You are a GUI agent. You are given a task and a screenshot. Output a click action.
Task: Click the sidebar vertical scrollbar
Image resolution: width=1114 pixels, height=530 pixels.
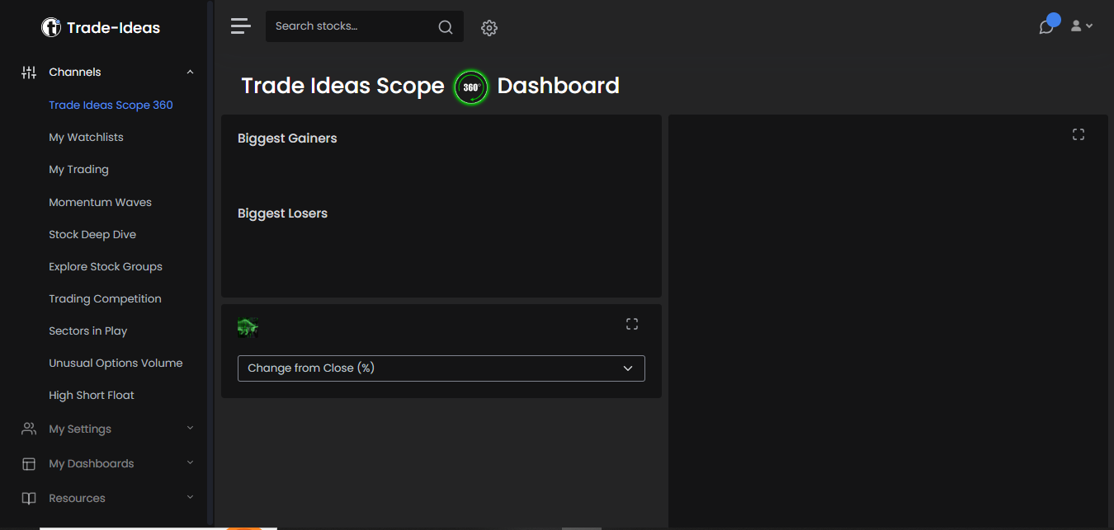pyautogui.click(x=210, y=264)
